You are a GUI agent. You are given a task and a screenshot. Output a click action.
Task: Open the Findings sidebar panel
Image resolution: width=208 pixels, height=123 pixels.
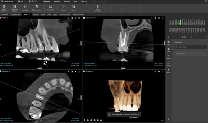(x=169, y=64)
